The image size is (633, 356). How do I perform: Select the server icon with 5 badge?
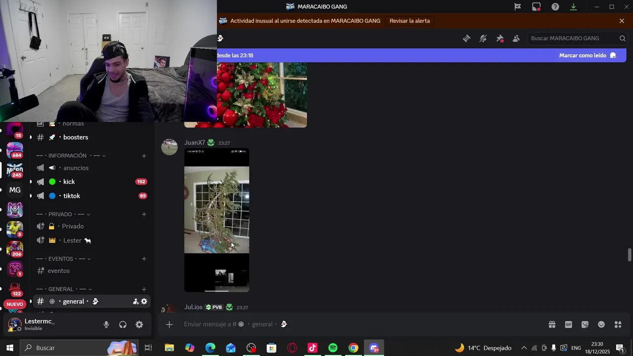(15, 229)
